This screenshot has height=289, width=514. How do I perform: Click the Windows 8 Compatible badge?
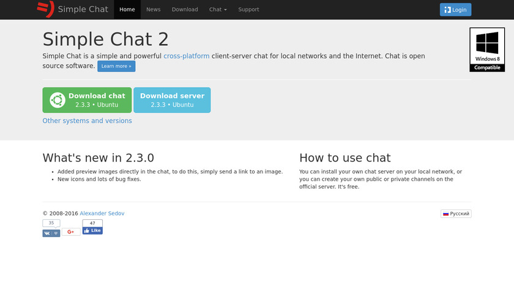click(x=487, y=50)
